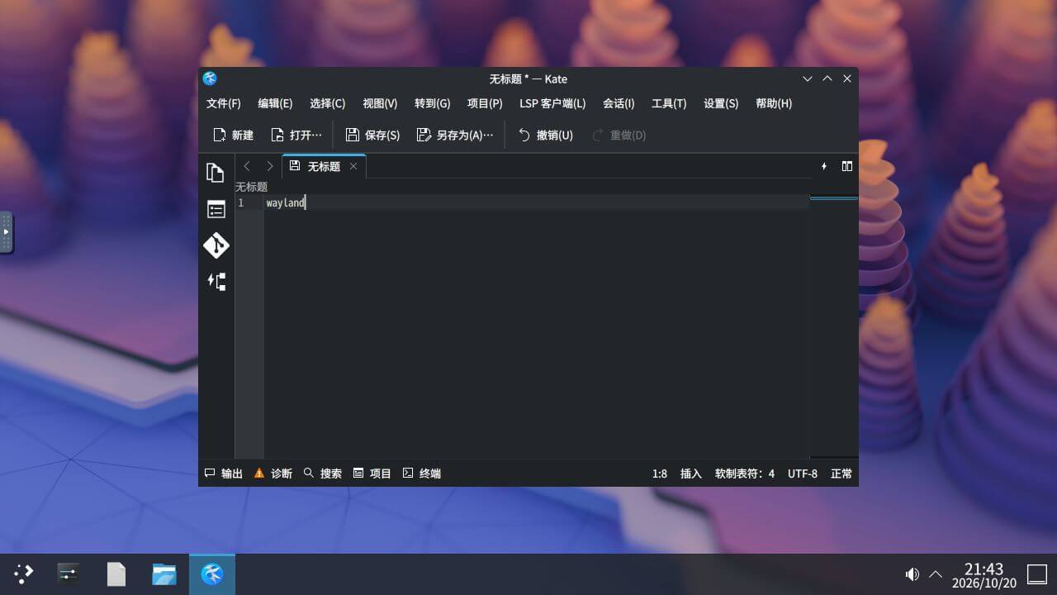The height and width of the screenshot is (595, 1057).
Task: Expand the screen edge panel handle
Action: [x=6, y=232]
